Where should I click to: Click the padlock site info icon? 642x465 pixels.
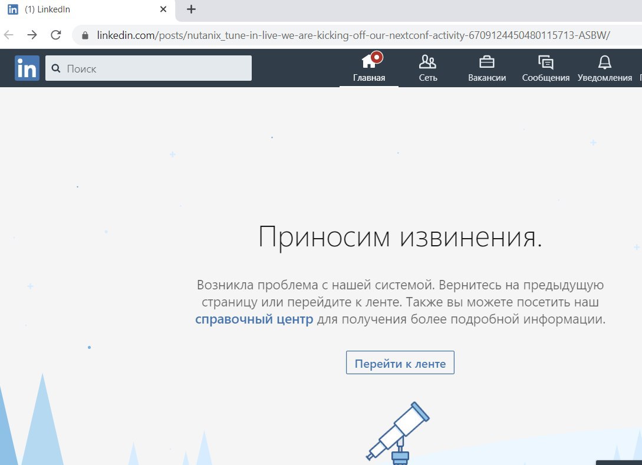[x=85, y=35]
